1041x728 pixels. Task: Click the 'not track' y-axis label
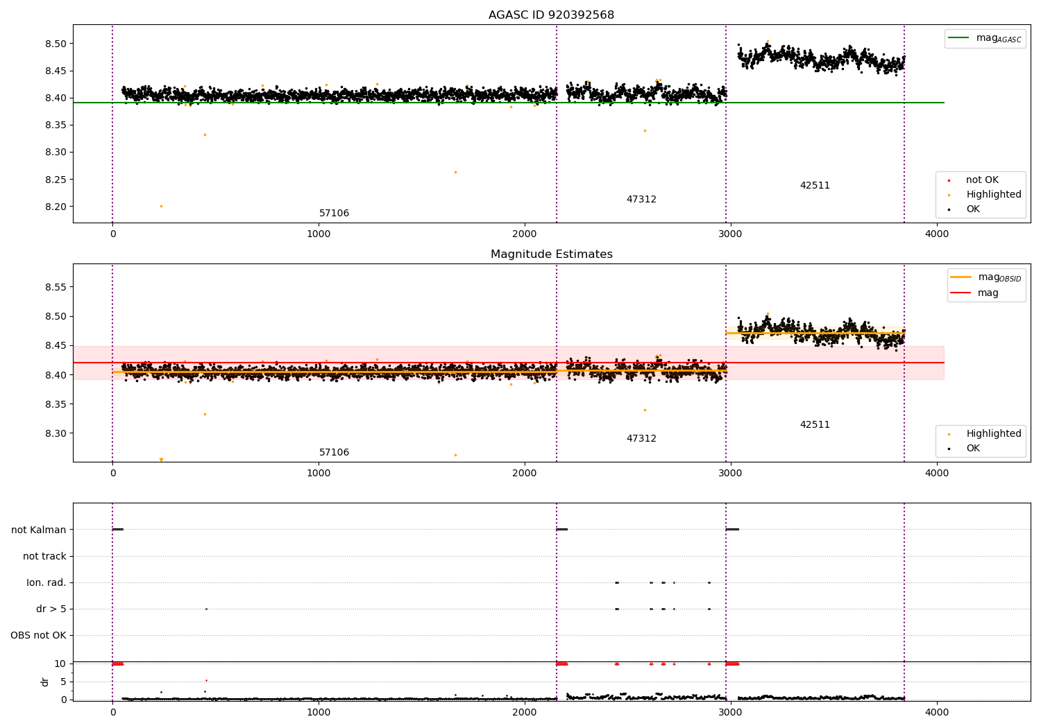pyautogui.click(x=44, y=556)
